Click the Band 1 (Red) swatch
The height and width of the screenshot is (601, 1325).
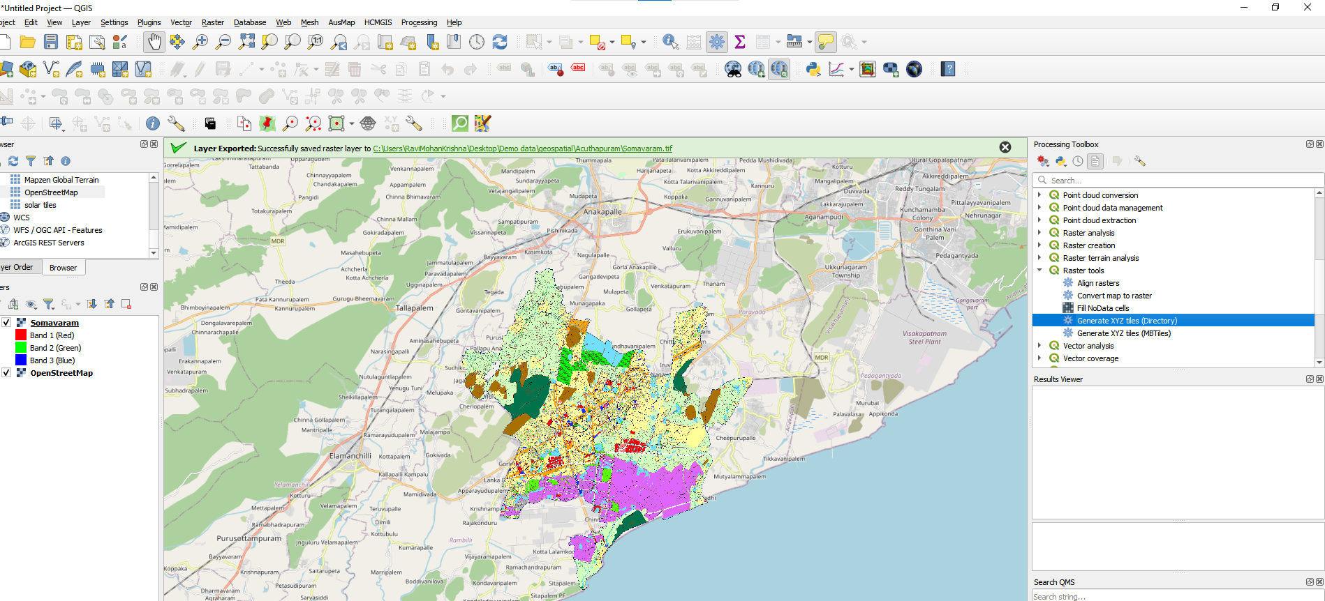coord(21,335)
